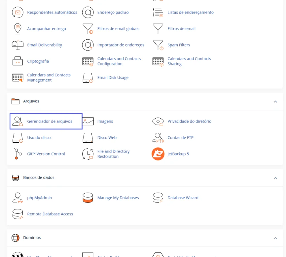Screen dimensions: 286x257
Task: Collapse the Arquivos section chevron
Action: pyautogui.click(x=275, y=102)
